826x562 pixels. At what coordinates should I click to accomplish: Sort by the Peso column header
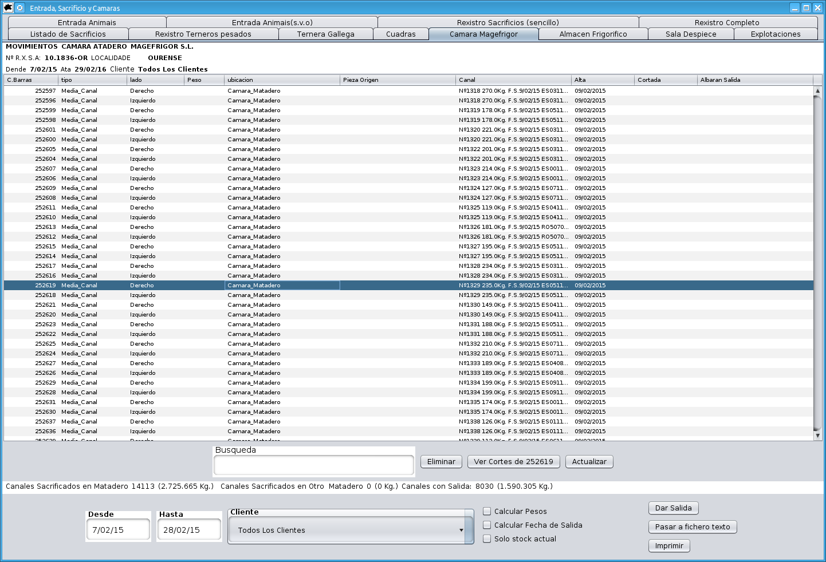click(x=204, y=80)
